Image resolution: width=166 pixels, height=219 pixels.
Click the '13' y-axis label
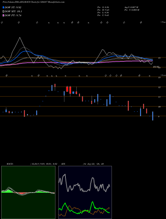point(159,78)
